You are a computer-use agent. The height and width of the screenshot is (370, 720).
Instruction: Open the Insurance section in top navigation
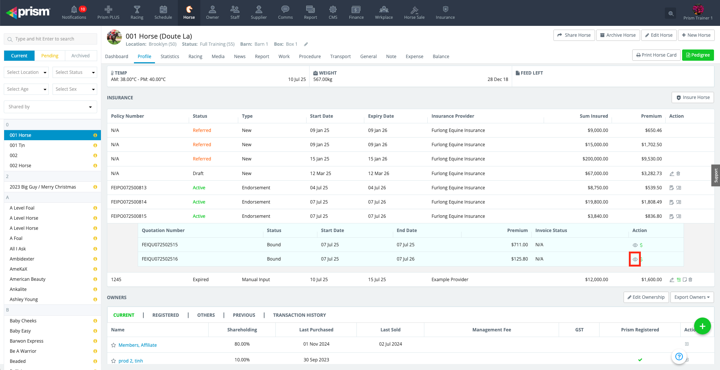(x=445, y=13)
